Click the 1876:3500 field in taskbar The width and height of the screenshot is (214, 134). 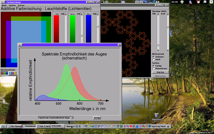pyautogui.click(x=58, y=126)
